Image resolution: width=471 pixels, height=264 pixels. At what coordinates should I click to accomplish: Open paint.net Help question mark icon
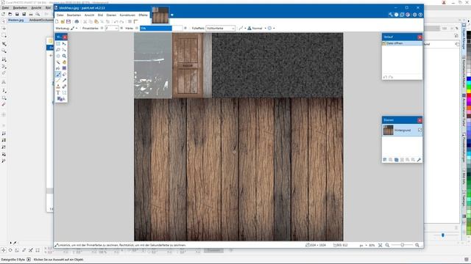pos(420,15)
